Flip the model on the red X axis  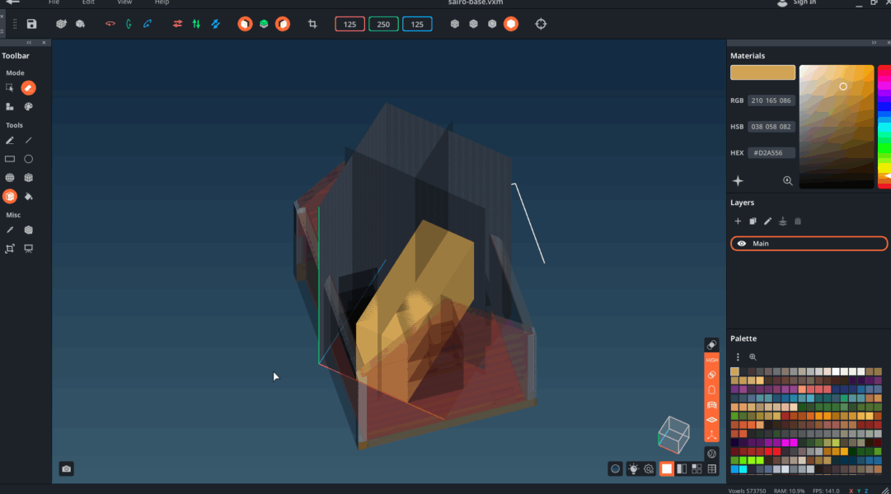click(x=177, y=24)
